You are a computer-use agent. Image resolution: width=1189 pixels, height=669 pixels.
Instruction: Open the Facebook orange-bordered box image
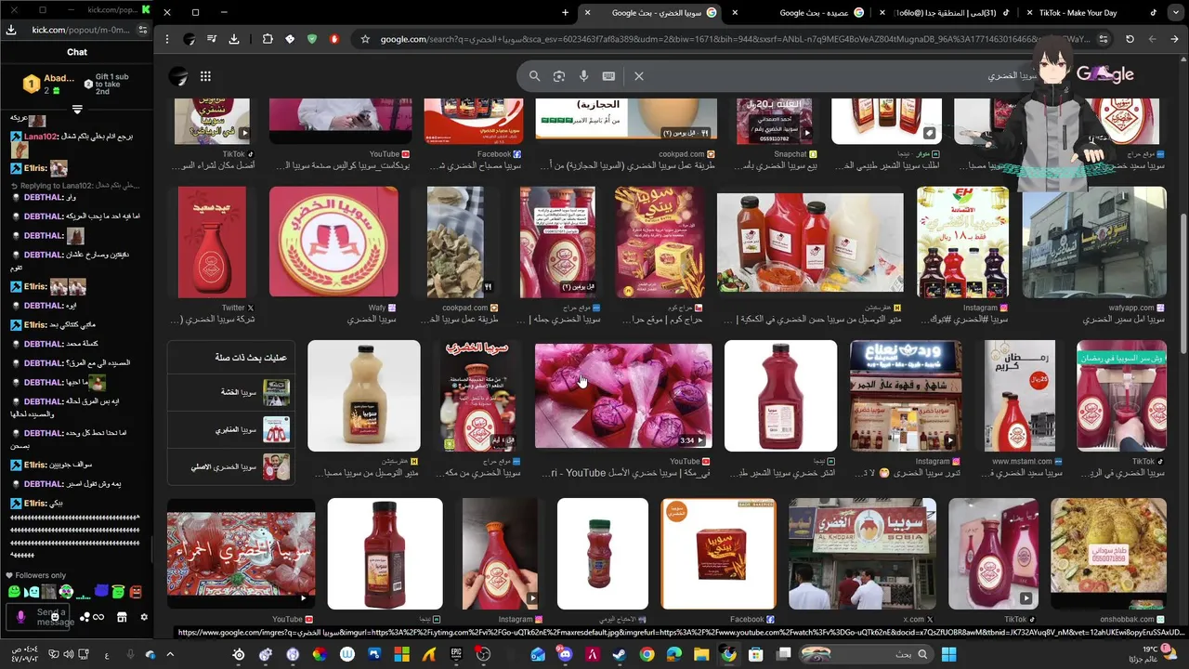718,554
